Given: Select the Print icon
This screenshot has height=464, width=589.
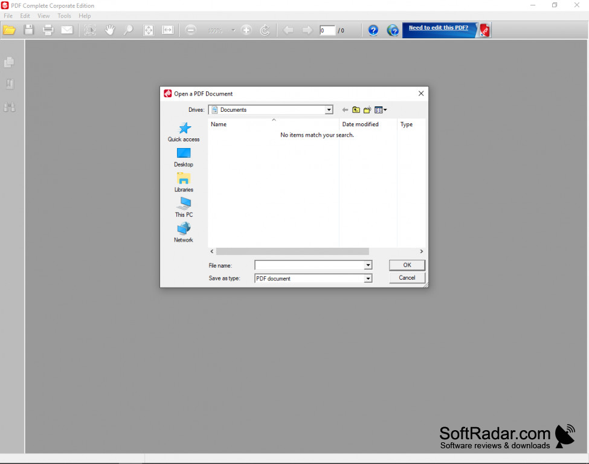Looking at the screenshot, I should pos(48,30).
